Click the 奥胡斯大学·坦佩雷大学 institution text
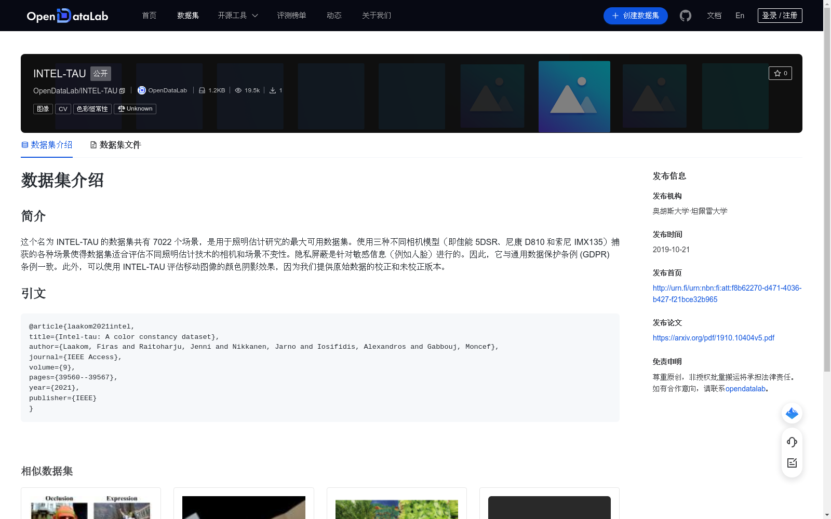The image size is (831, 519). (690, 211)
